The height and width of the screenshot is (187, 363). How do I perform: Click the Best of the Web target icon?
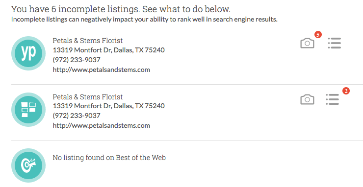coord(28,165)
